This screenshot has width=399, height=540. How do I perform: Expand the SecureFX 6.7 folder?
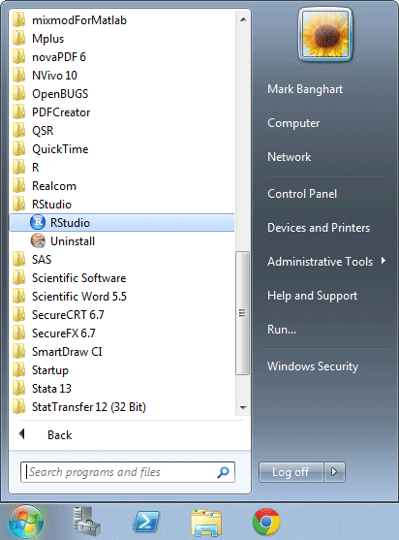[x=64, y=334]
